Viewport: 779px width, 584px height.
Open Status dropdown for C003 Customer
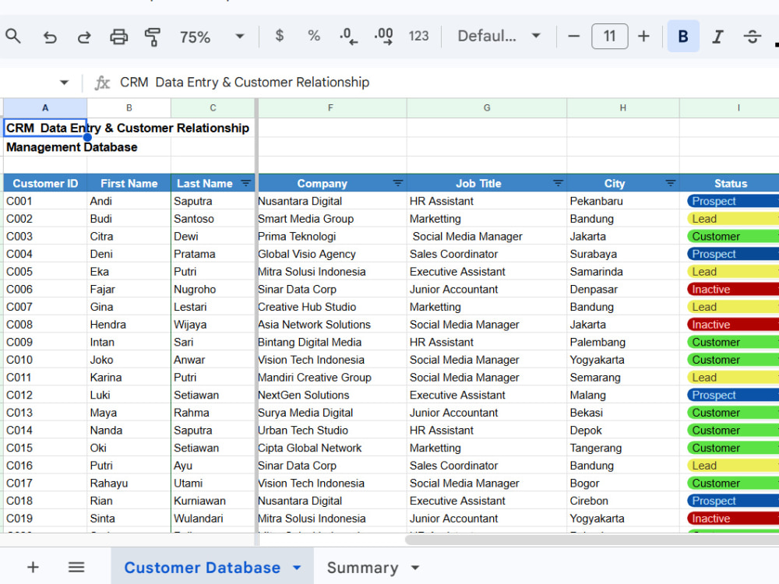(733, 237)
